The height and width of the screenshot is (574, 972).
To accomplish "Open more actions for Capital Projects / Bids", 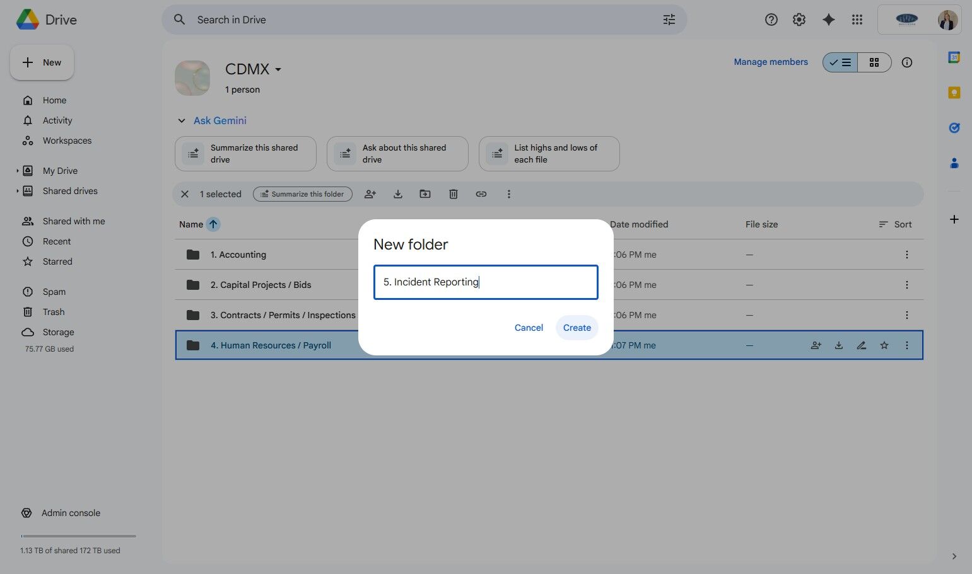I will [907, 285].
